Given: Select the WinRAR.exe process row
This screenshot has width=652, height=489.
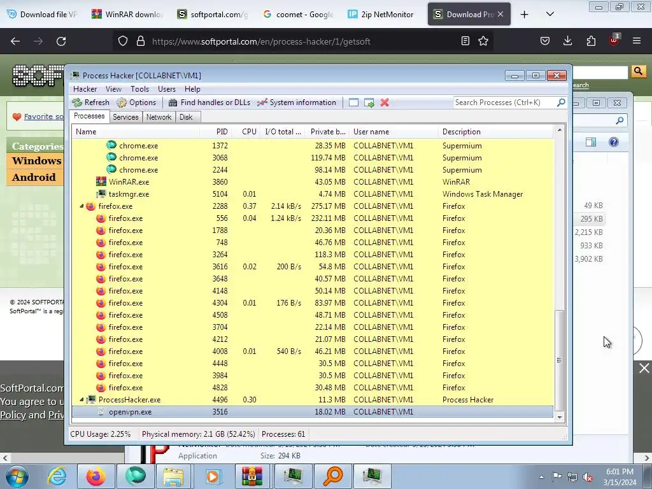Looking at the screenshot, I should point(312,181).
